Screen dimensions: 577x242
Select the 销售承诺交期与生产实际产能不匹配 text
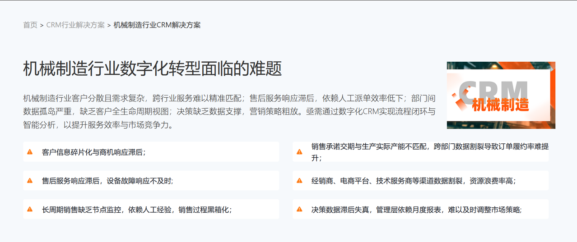pos(429,152)
